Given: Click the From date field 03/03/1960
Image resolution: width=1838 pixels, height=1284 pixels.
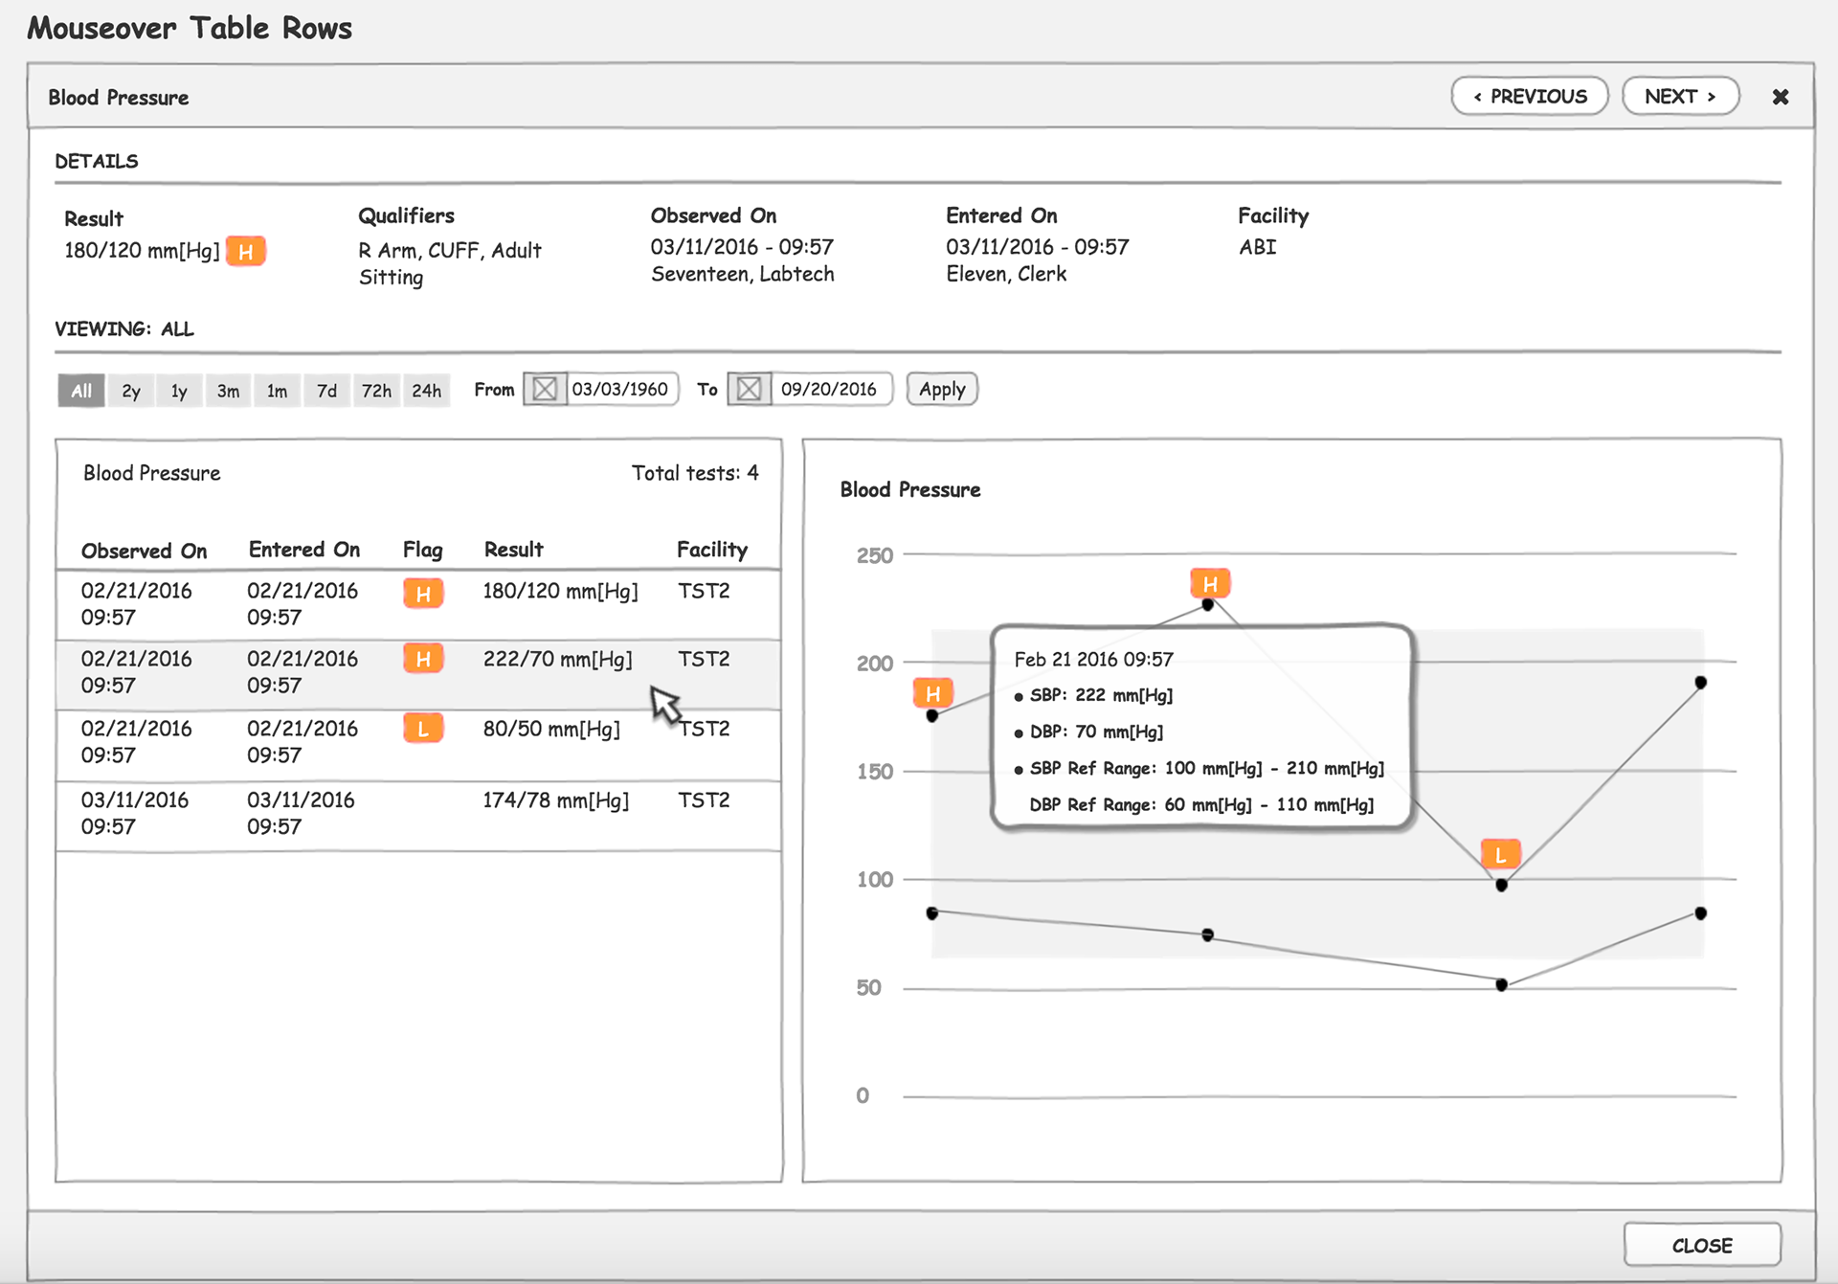Looking at the screenshot, I should pos(620,390).
